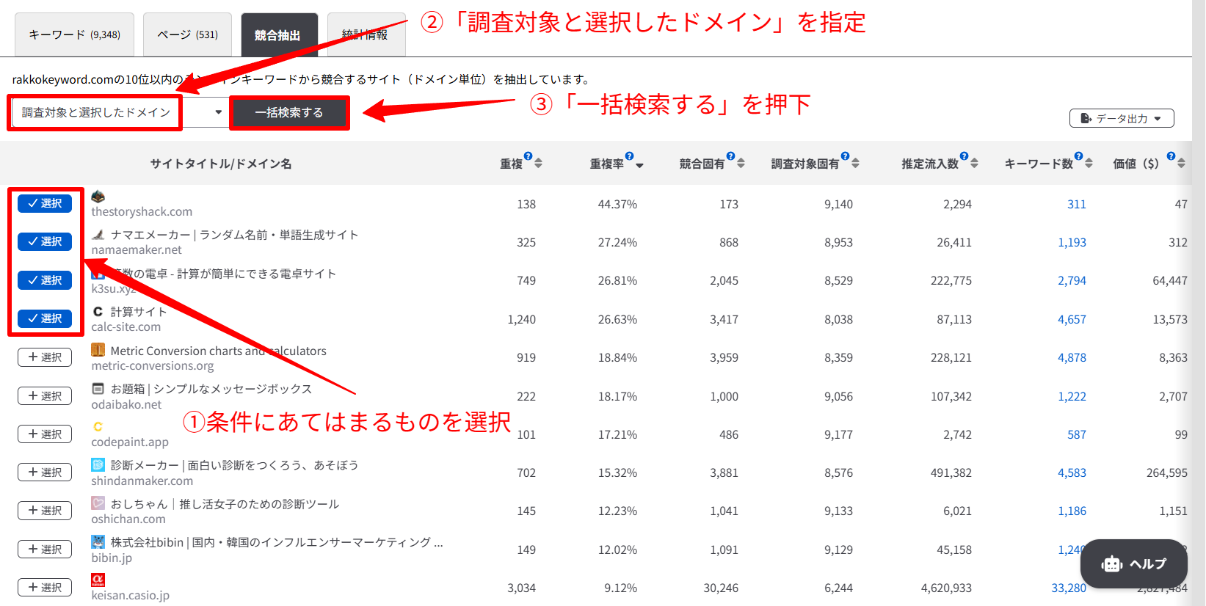Click help icon beside 価値 ($) header
The height and width of the screenshot is (606, 1206).
1171,156
